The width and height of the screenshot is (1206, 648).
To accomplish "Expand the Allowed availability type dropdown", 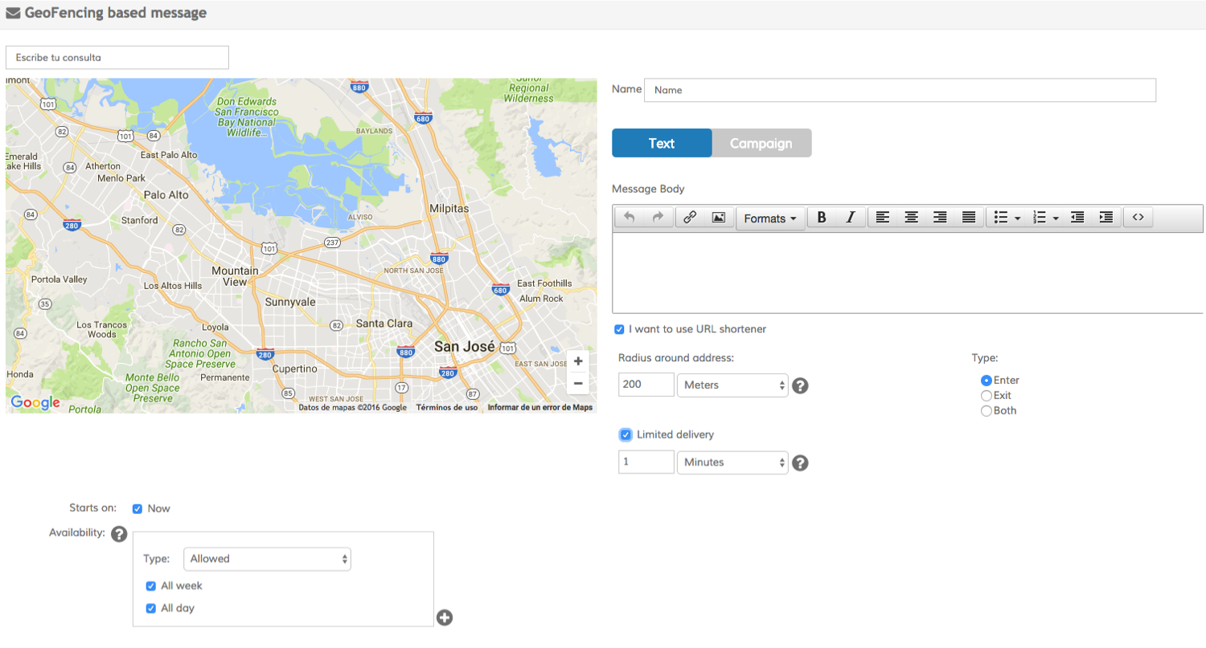I will (x=267, y=559).
